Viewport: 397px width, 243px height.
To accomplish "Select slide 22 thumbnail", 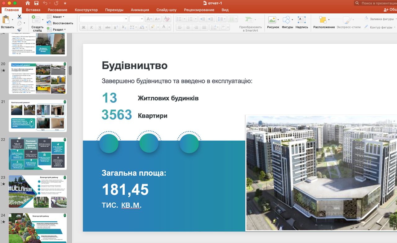I will [38, 154].
